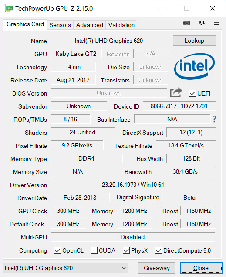The width and height of the screenshot is (226, 277).
Task: Go to the Validation tab
Action: (121, 25)
